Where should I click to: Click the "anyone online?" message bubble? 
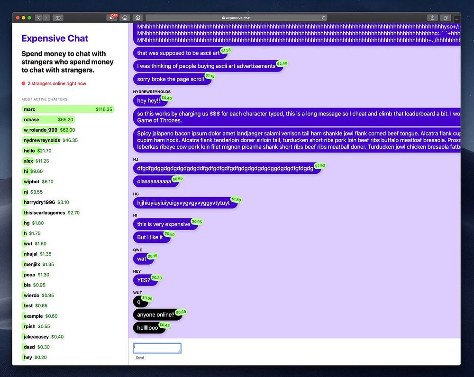pos(157,314)
